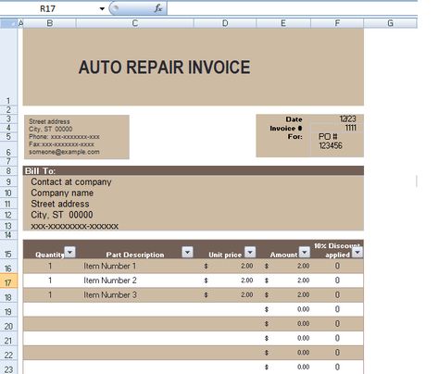This screenshot has width=439, height=374.
Task: Click the Unit price header text
Action: pyautogui.click(x=225, y=255)
